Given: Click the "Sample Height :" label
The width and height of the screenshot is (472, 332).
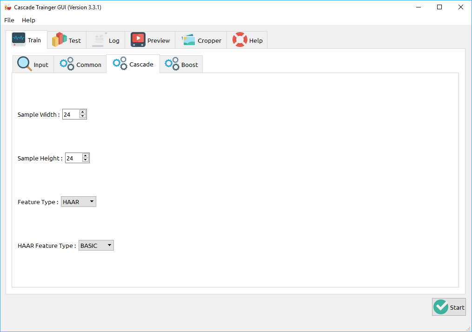Looking at the screenshot, I should click(40, 158).
